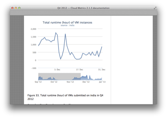Click the 500 y-axis label
This screenshot has height=118, width=167.
35,52
